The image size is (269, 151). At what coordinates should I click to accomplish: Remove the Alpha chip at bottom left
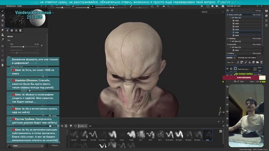[x=42, y=146]
